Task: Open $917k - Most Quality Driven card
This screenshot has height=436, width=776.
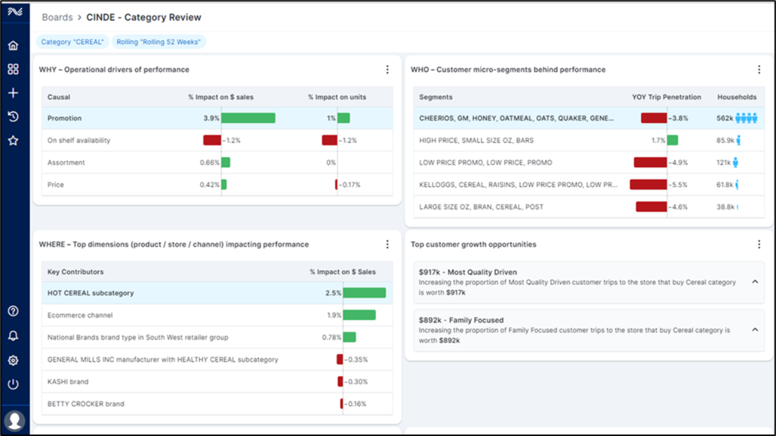Action: click(589, 283)
